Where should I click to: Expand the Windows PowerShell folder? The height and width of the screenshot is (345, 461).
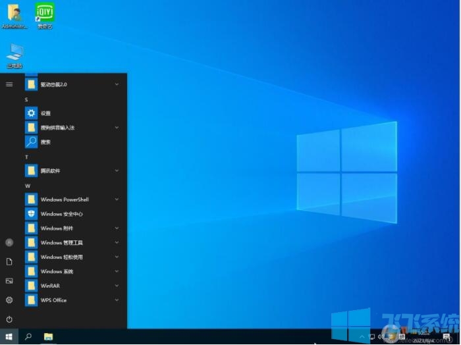[72, 199]
